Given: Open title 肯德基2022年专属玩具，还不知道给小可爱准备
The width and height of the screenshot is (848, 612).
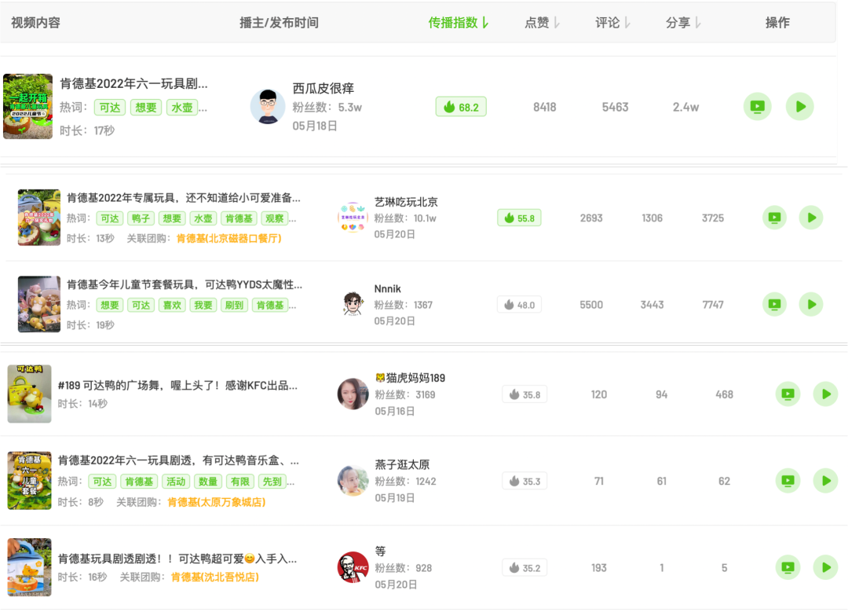Looking at the screenshot, I should click(x=183, y=198).
